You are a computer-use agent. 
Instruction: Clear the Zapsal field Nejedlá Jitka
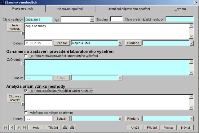pyautogui.click(x=120, y=43)
